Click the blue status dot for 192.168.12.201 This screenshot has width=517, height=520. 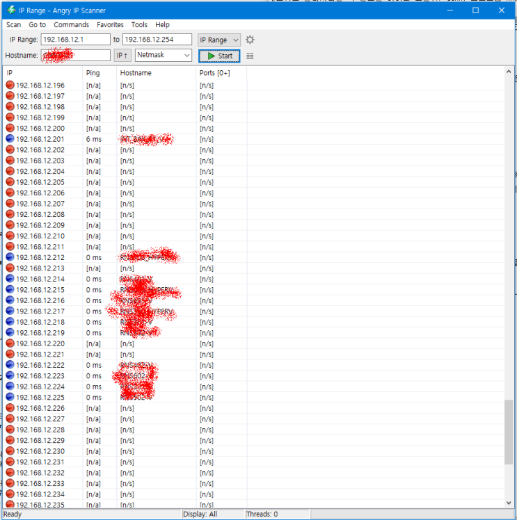click(x=10, y=138)
